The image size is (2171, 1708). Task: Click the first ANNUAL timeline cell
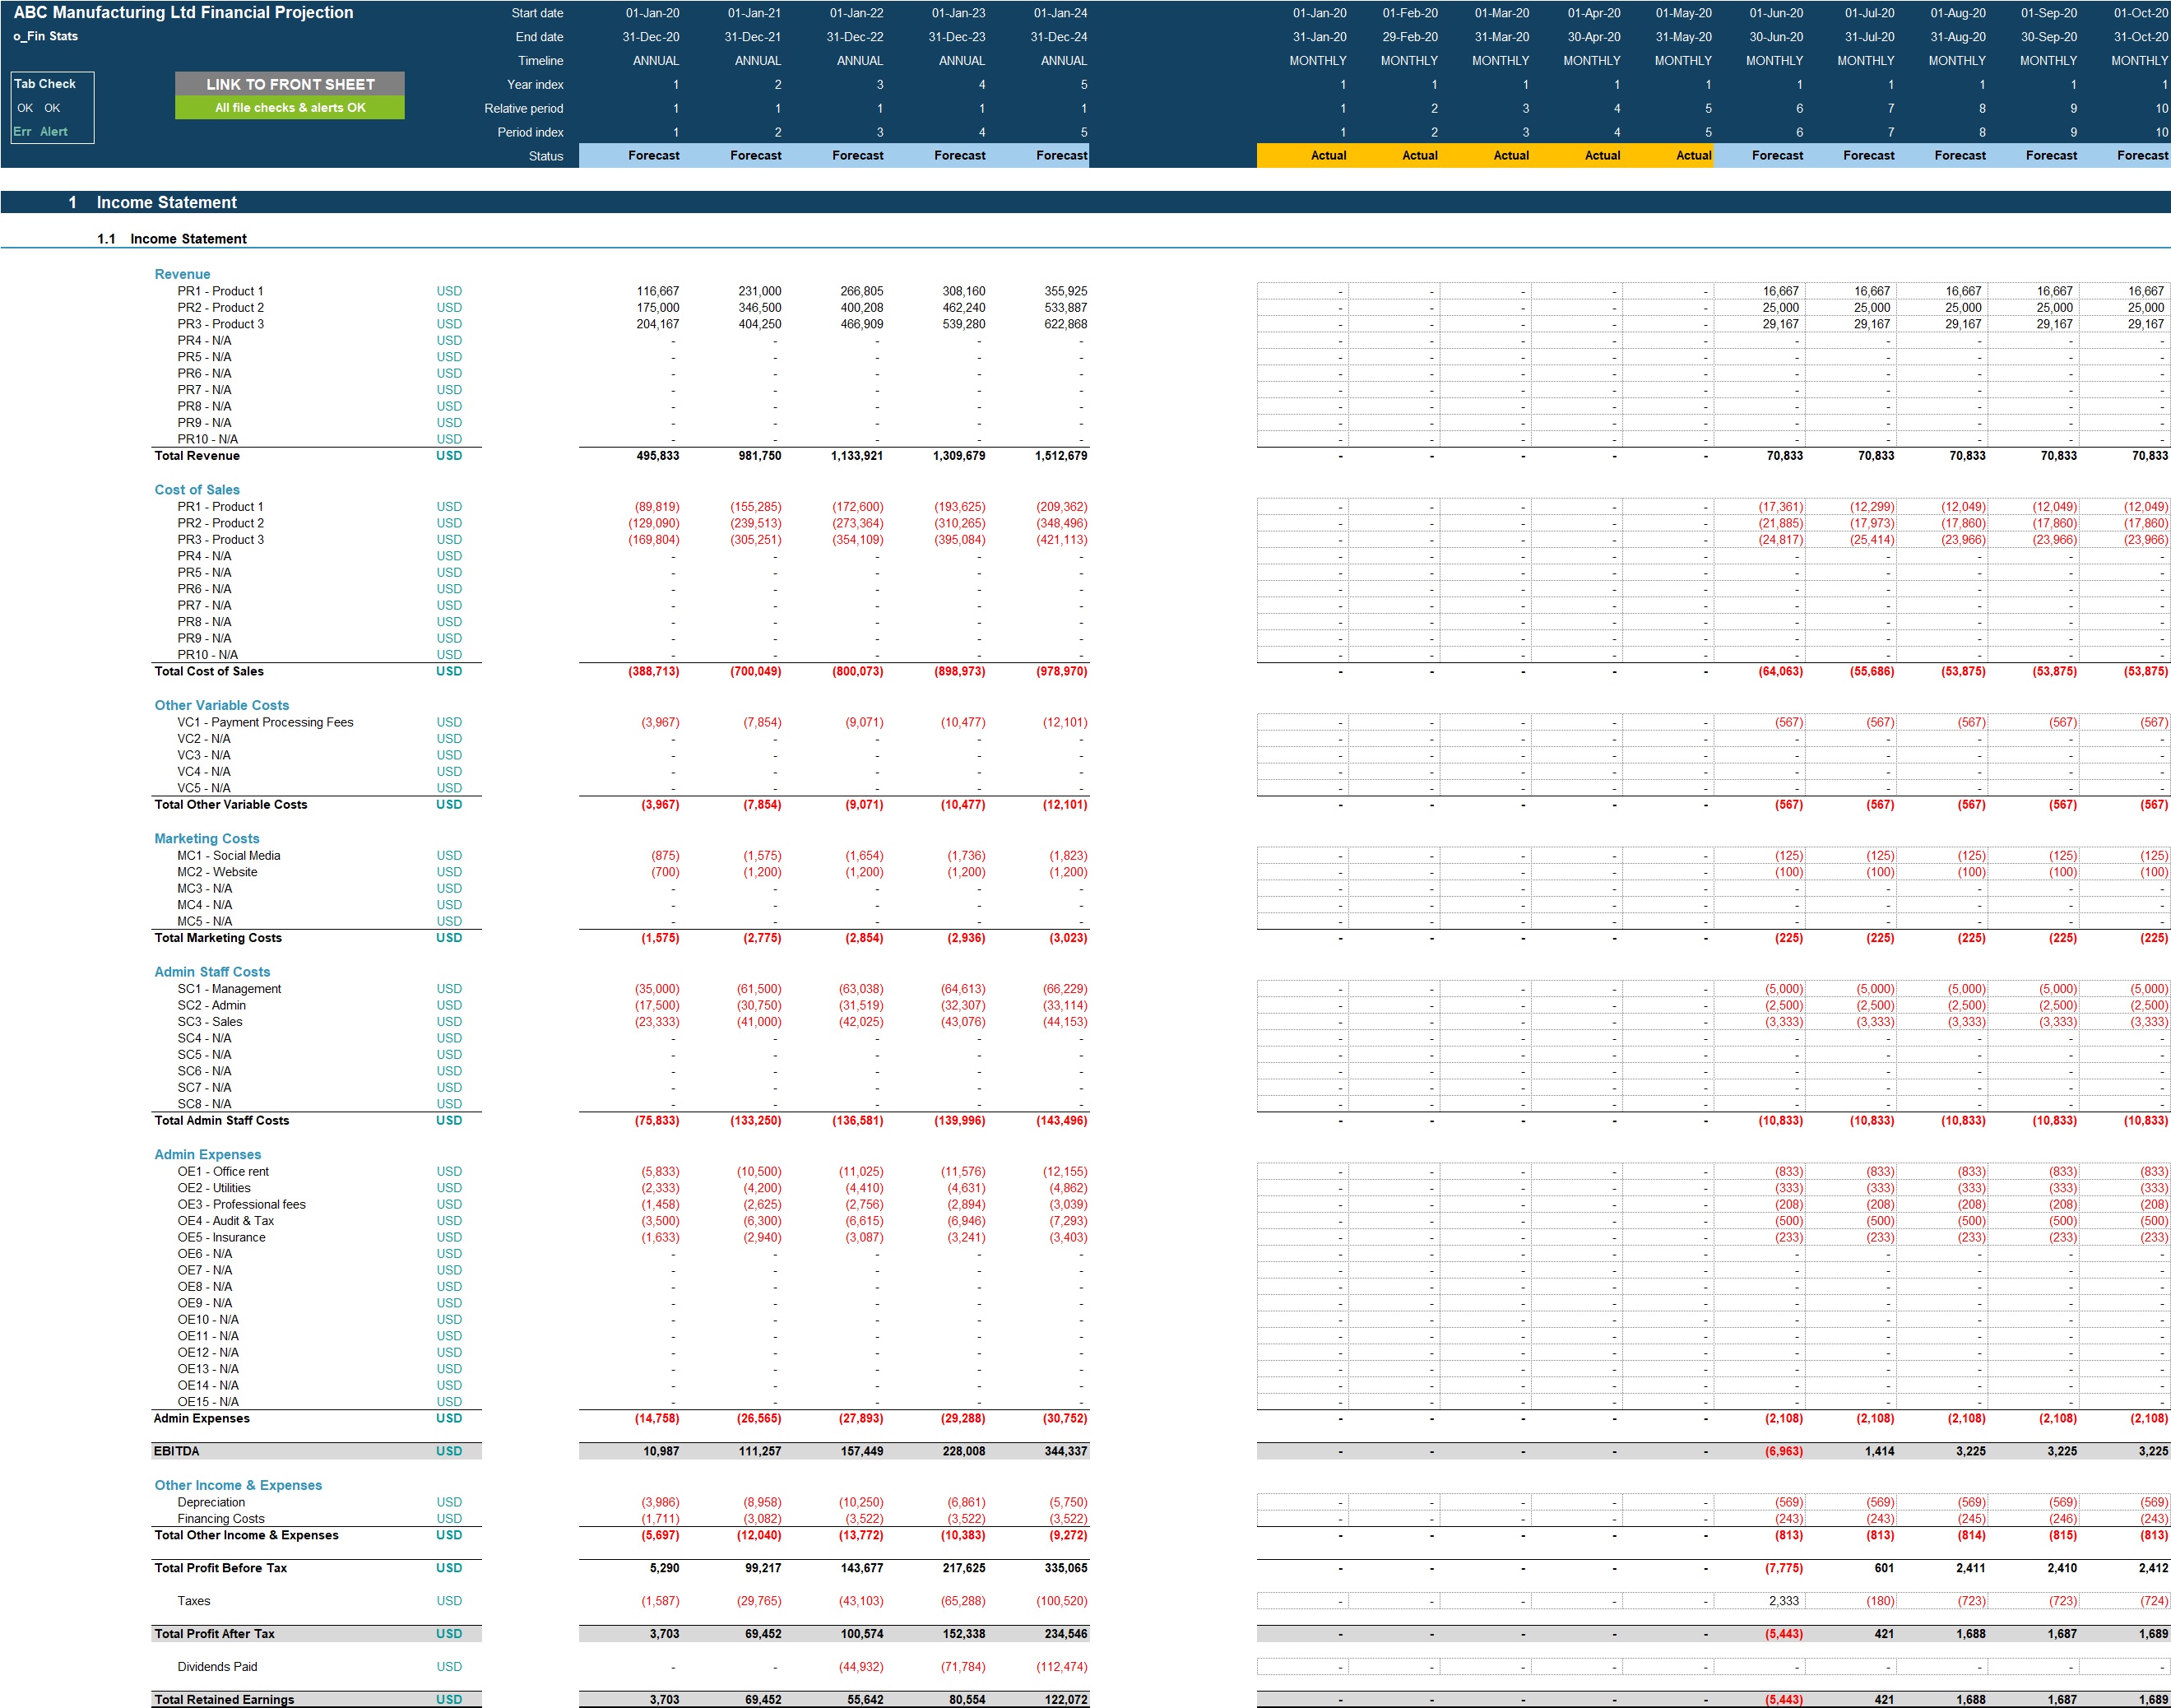[x=655, y=60]
